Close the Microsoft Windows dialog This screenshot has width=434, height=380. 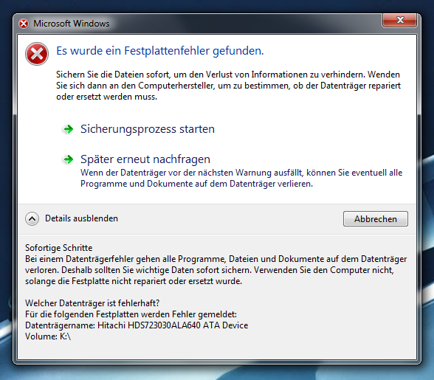pos(400,20)
